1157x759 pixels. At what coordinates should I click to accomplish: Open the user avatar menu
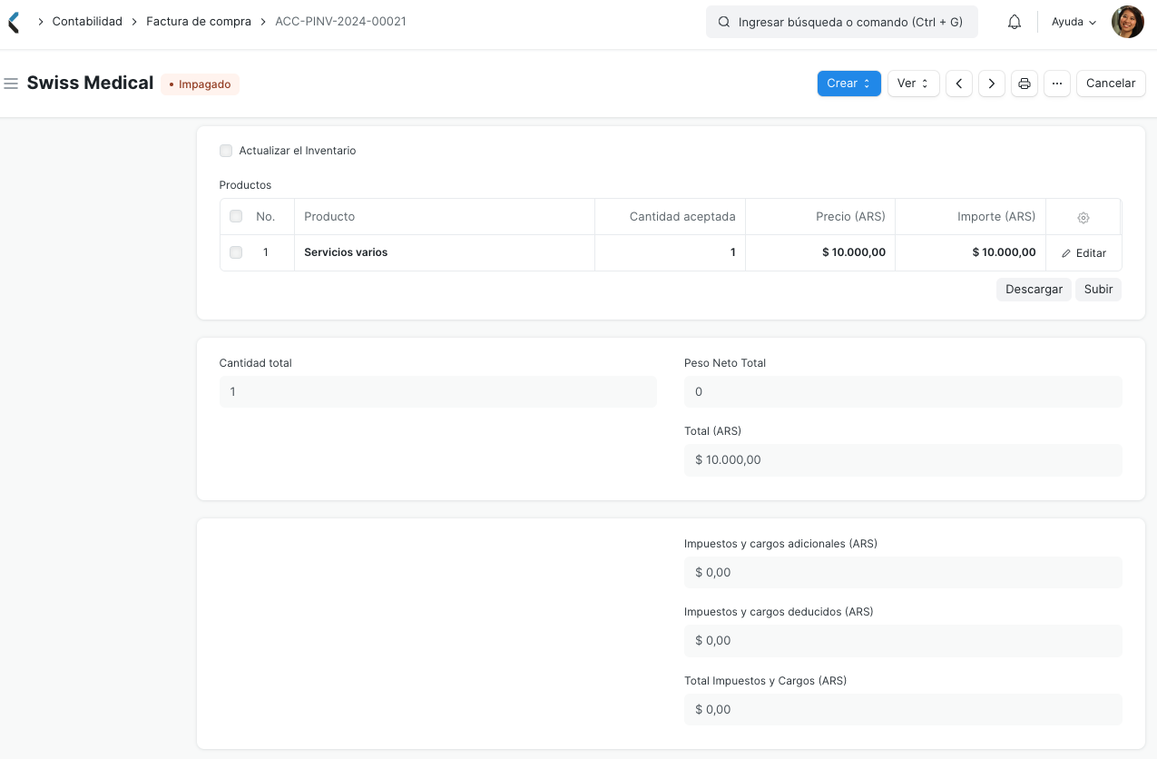point(1127,22)
